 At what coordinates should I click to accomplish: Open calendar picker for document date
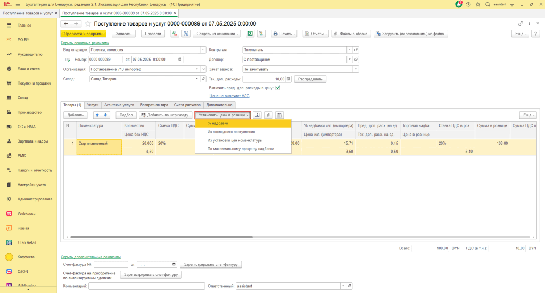pyautogui.click(x=180, y=60)
